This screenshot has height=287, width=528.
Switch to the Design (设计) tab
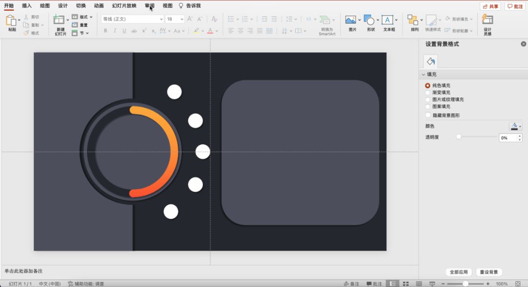(x=63, y=6)
